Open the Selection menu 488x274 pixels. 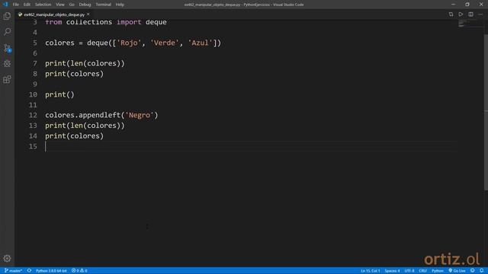[43, 5]
